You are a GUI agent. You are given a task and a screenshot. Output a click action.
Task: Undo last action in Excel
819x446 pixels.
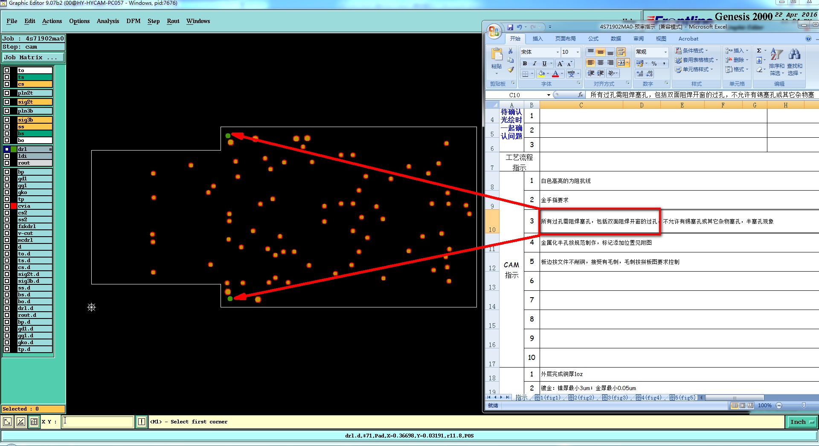coord(519,27)
